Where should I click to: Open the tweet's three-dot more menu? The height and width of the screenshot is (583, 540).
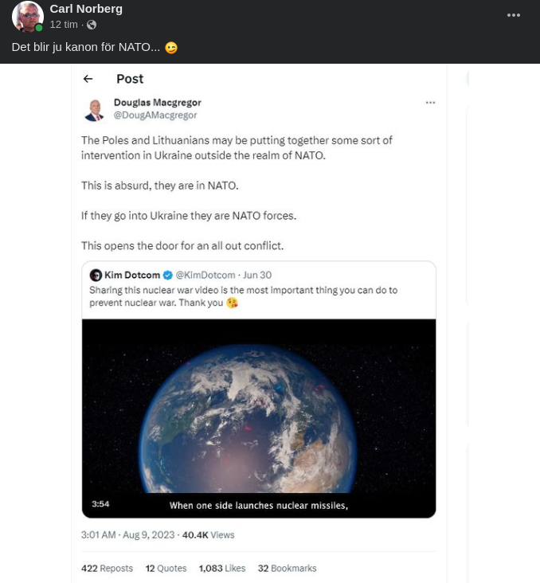click(x=430, y=103)
